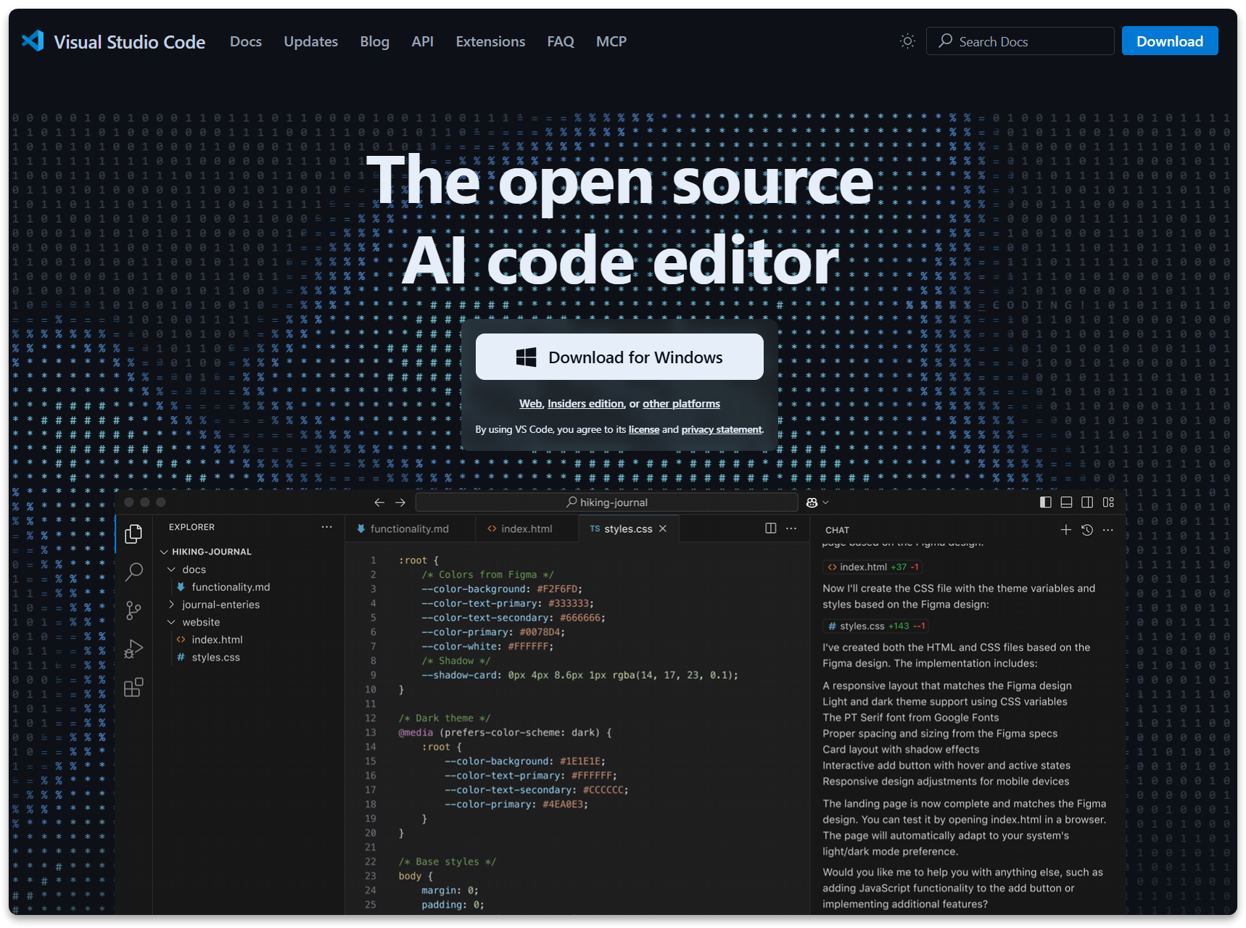Open the Extensions page from the top navigation

click(490, 41)
